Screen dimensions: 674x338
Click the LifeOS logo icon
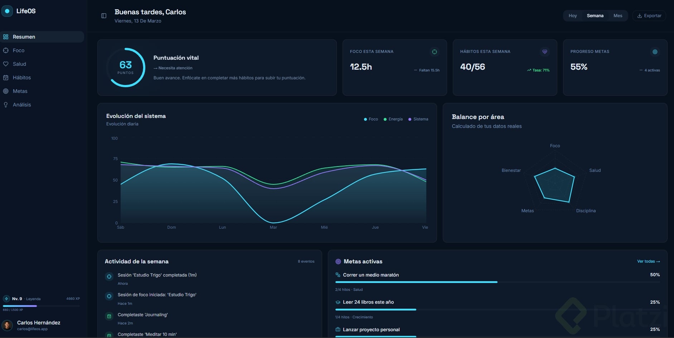click(x=7, y=11)
